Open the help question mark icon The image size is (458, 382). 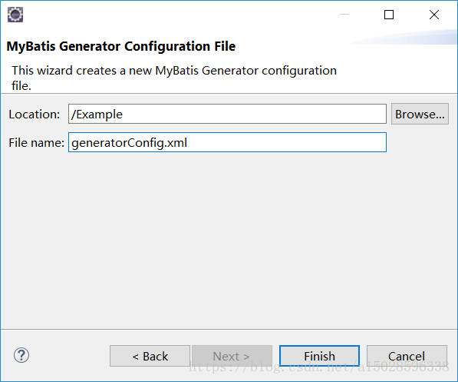(x=21, y=355)
